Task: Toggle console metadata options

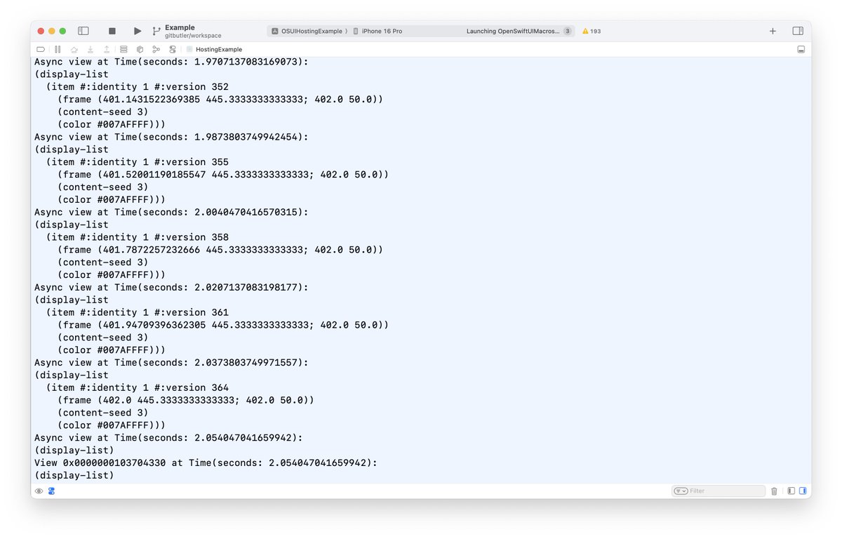Action: (51, 491)
